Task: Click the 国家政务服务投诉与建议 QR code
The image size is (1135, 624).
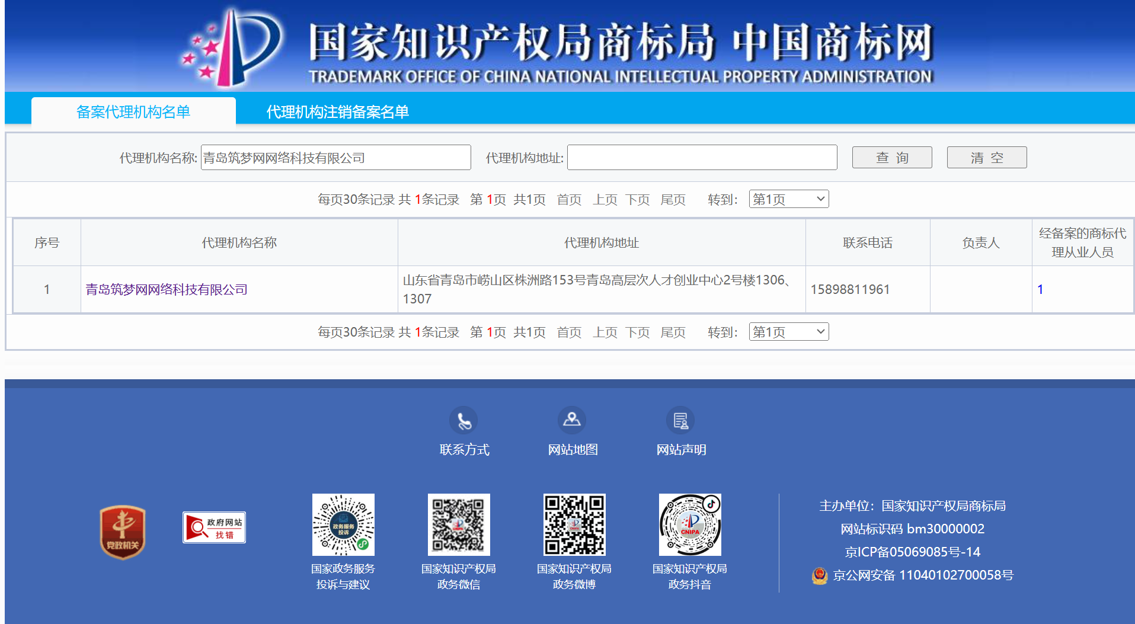Action: (x=343, y=525)
